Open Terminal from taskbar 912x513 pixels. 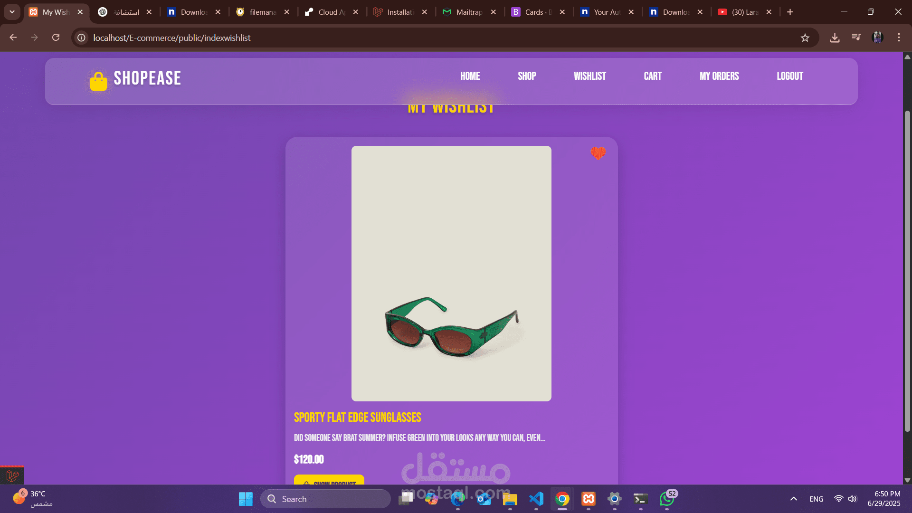[641, 499]
